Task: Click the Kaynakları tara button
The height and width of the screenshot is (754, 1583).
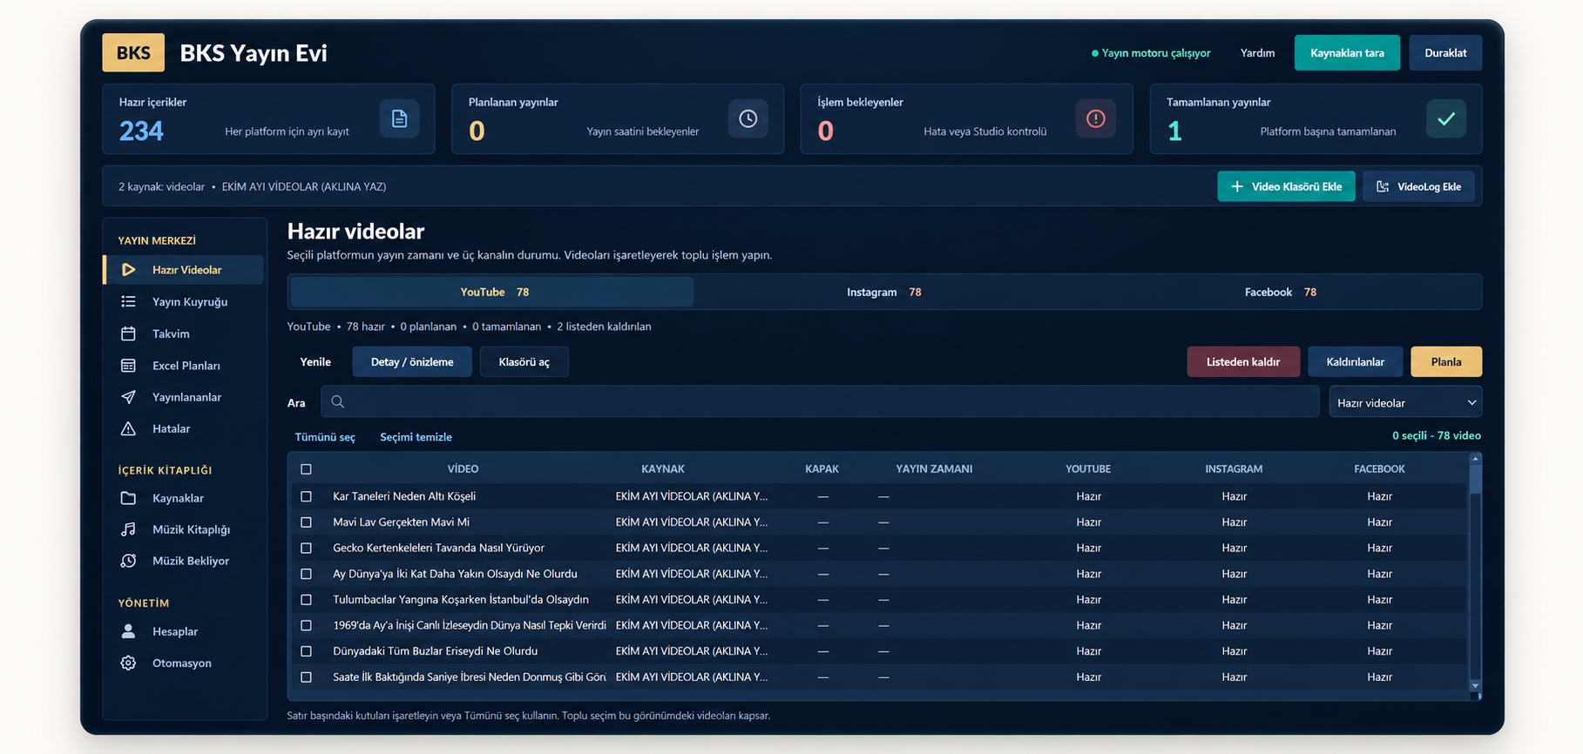Action: 1347,53
